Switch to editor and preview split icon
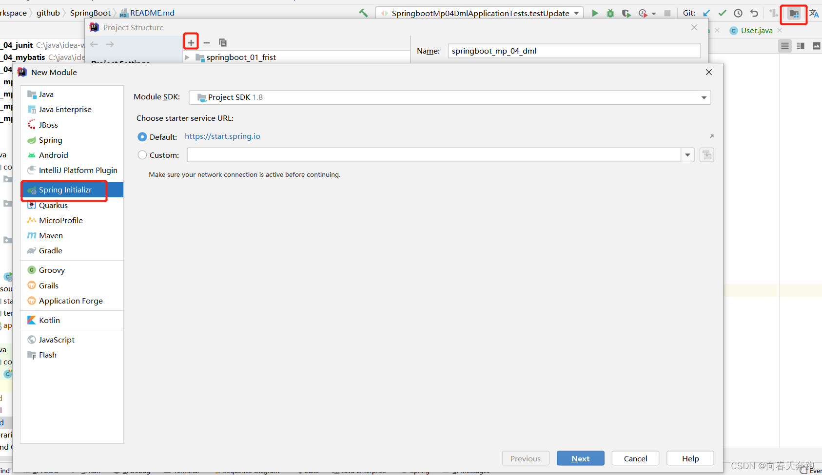 (x=801, y=46)
